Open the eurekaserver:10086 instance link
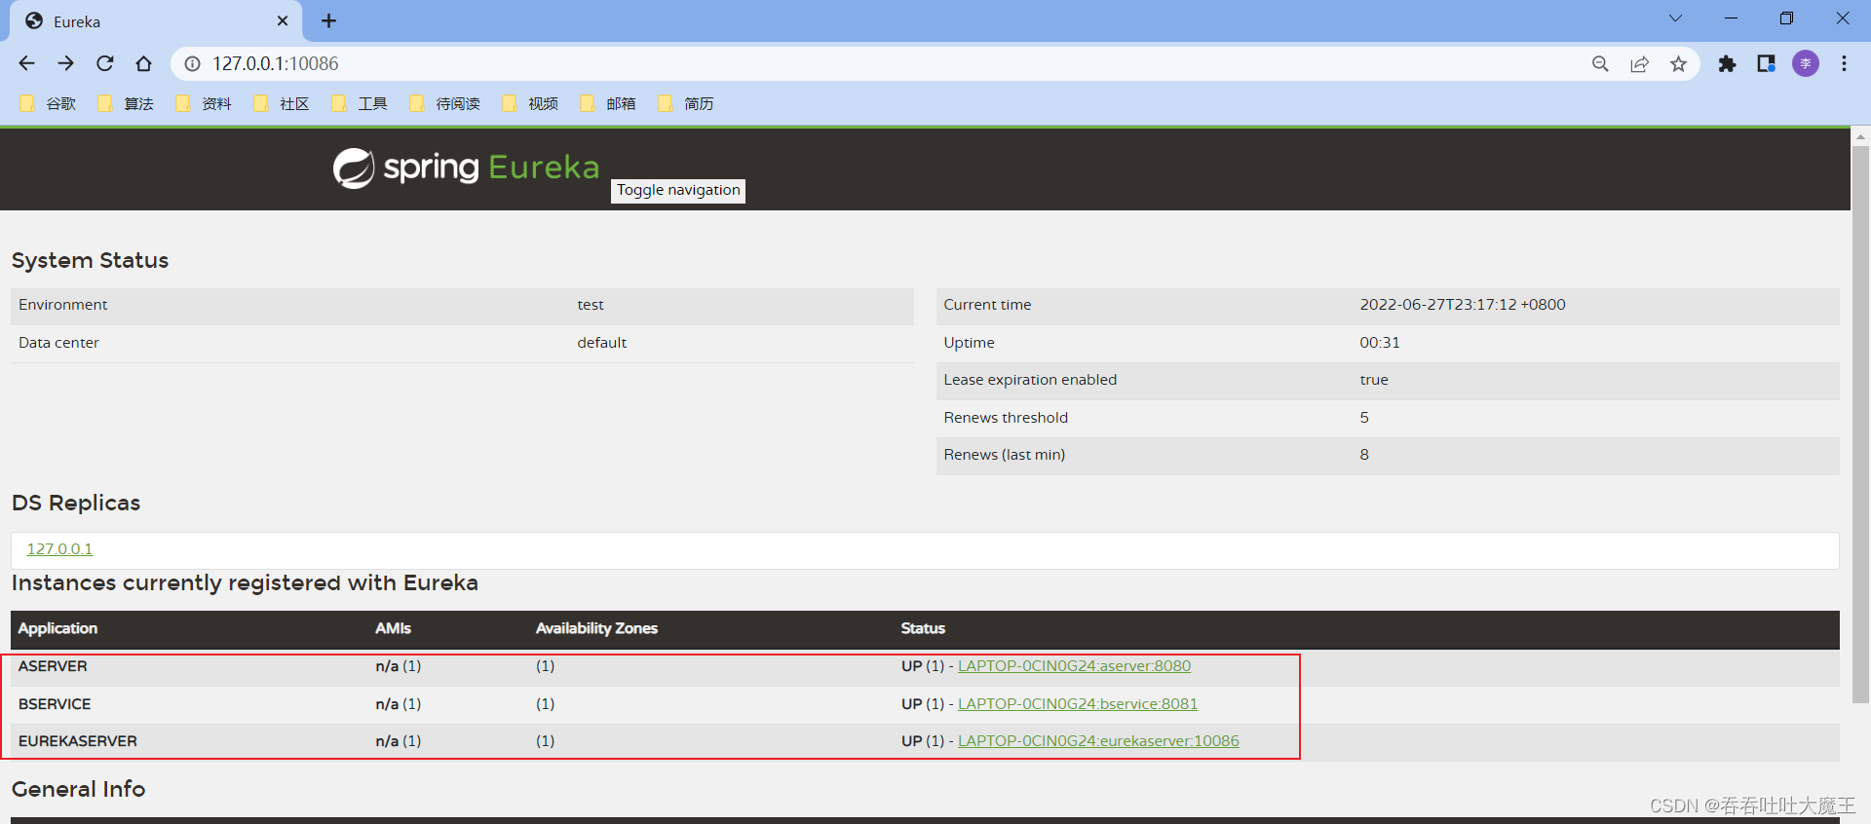Image resolution: width=1871 pixels, height=824 pixels. [1098, 741]
